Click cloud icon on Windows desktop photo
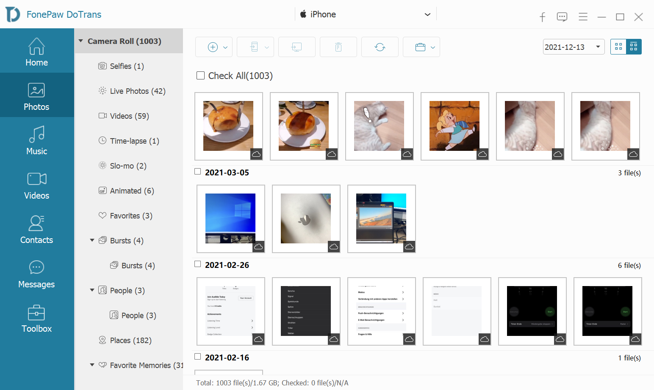The height and width of the screenshot is (390, 654). coord(258,247)
